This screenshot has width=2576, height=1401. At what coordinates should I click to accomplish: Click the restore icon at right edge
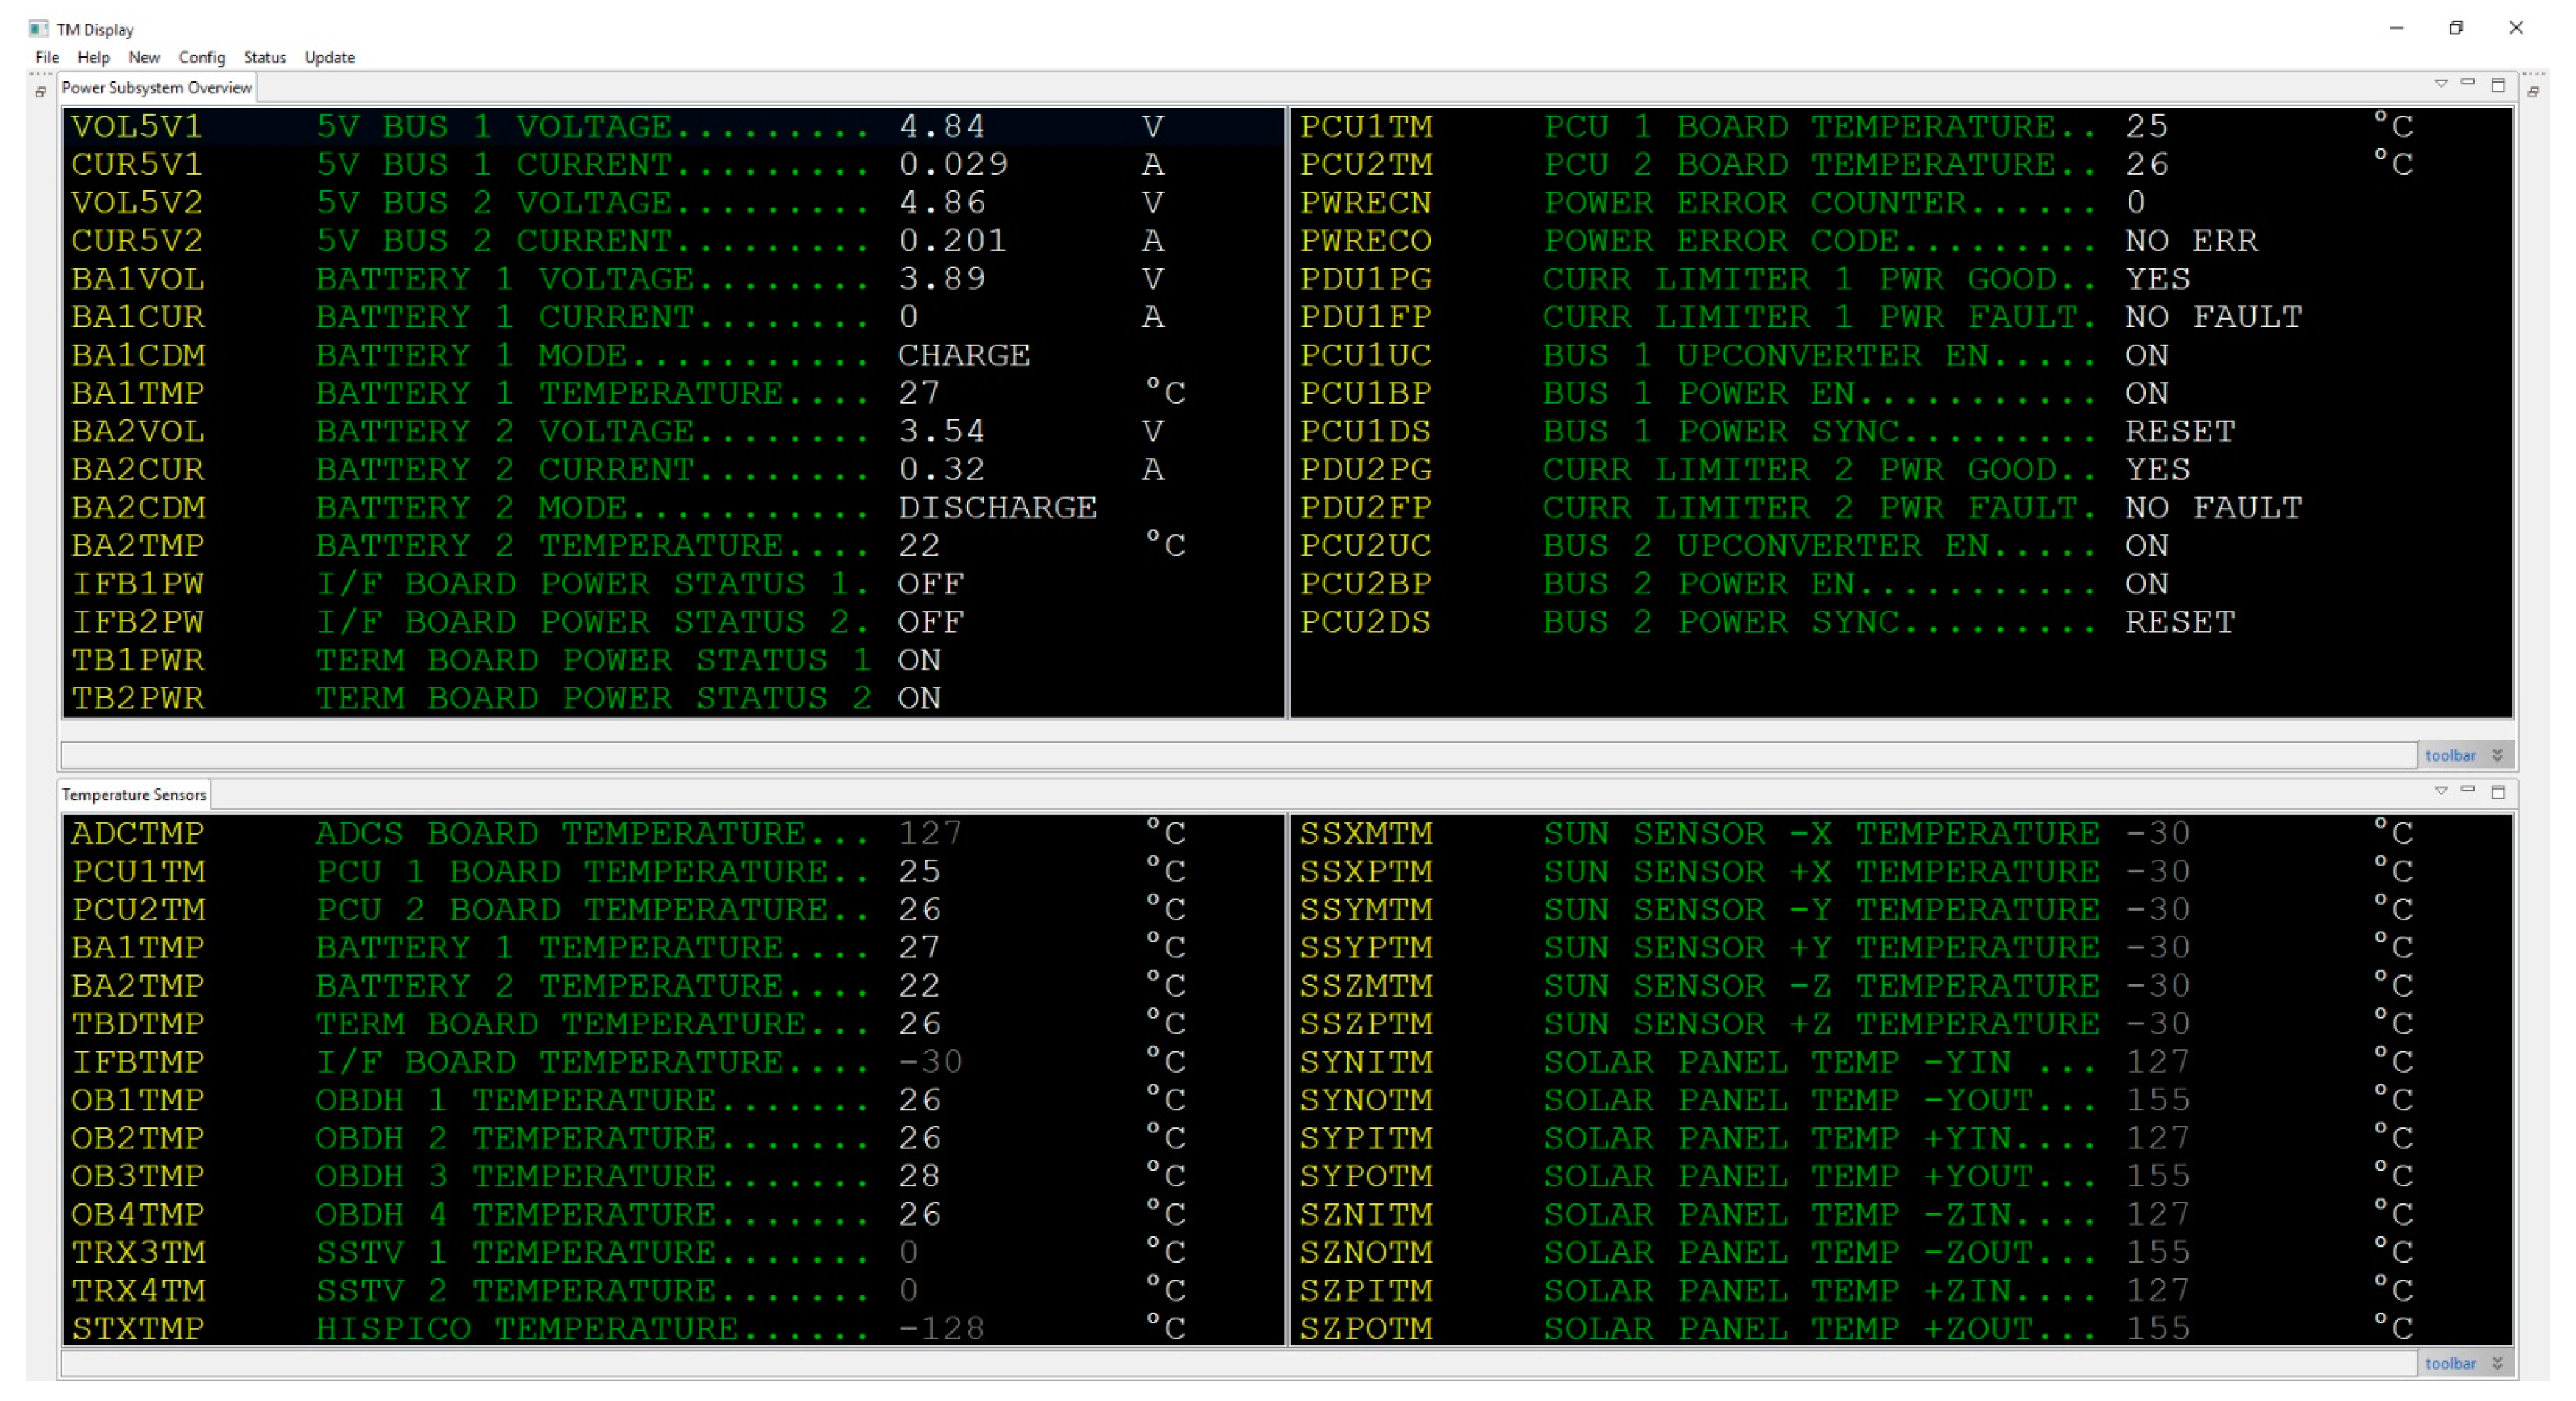pos(2534,92)
